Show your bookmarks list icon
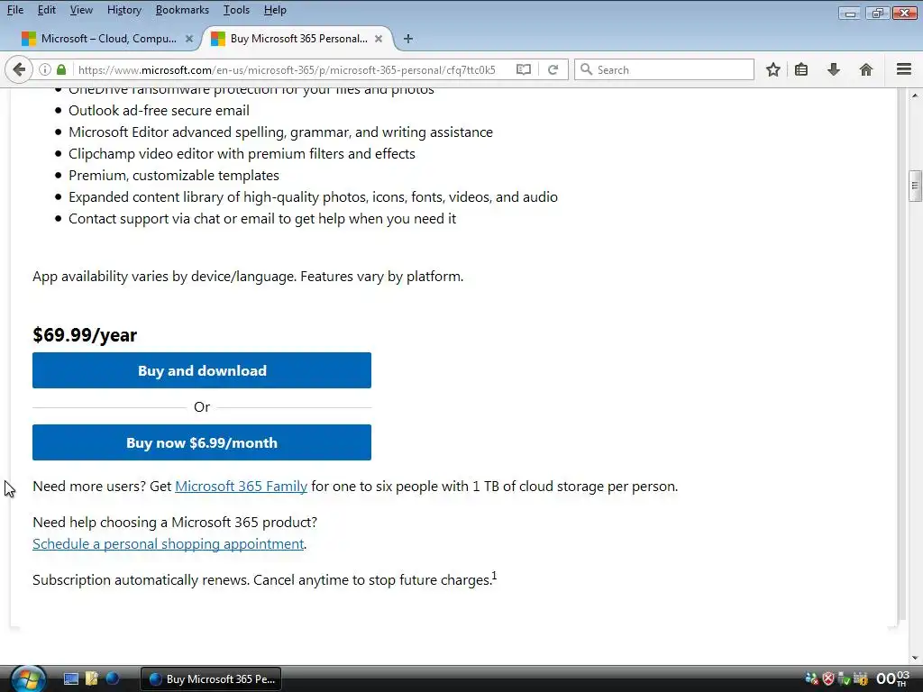Viewport: 923px width, 692px height. [x=801, y=69]
